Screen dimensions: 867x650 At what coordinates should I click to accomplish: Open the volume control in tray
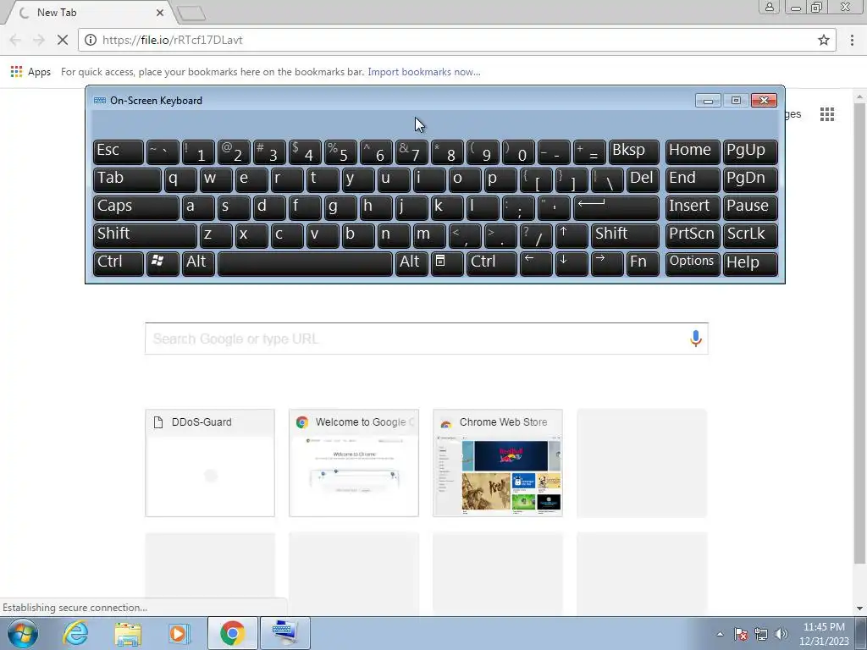(x=781, y=634)
